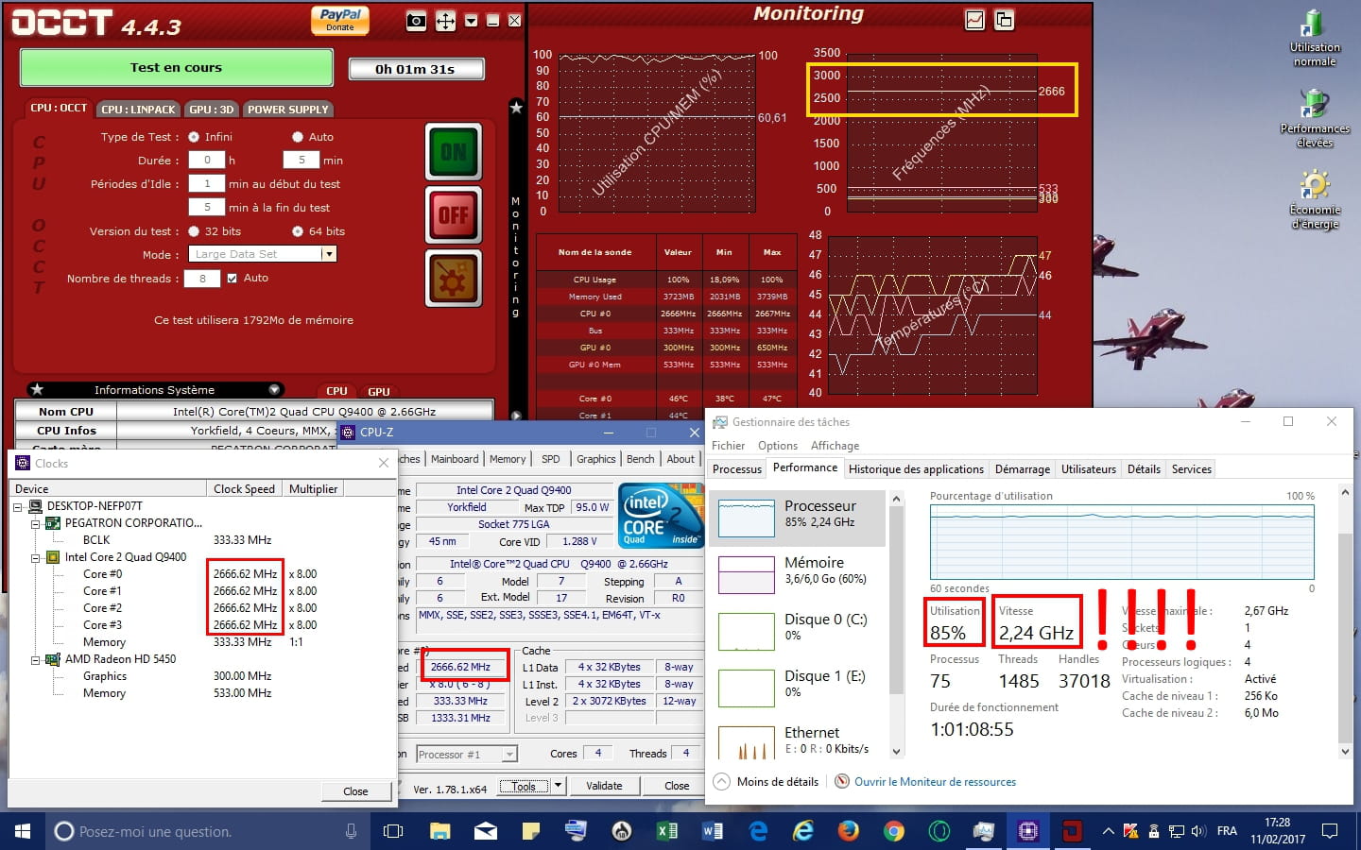This screenshot has height=850, width=1361.
Task: Collapse the Intel Core 2 Quad Q9400 node
Action: [x=35, y=557]
